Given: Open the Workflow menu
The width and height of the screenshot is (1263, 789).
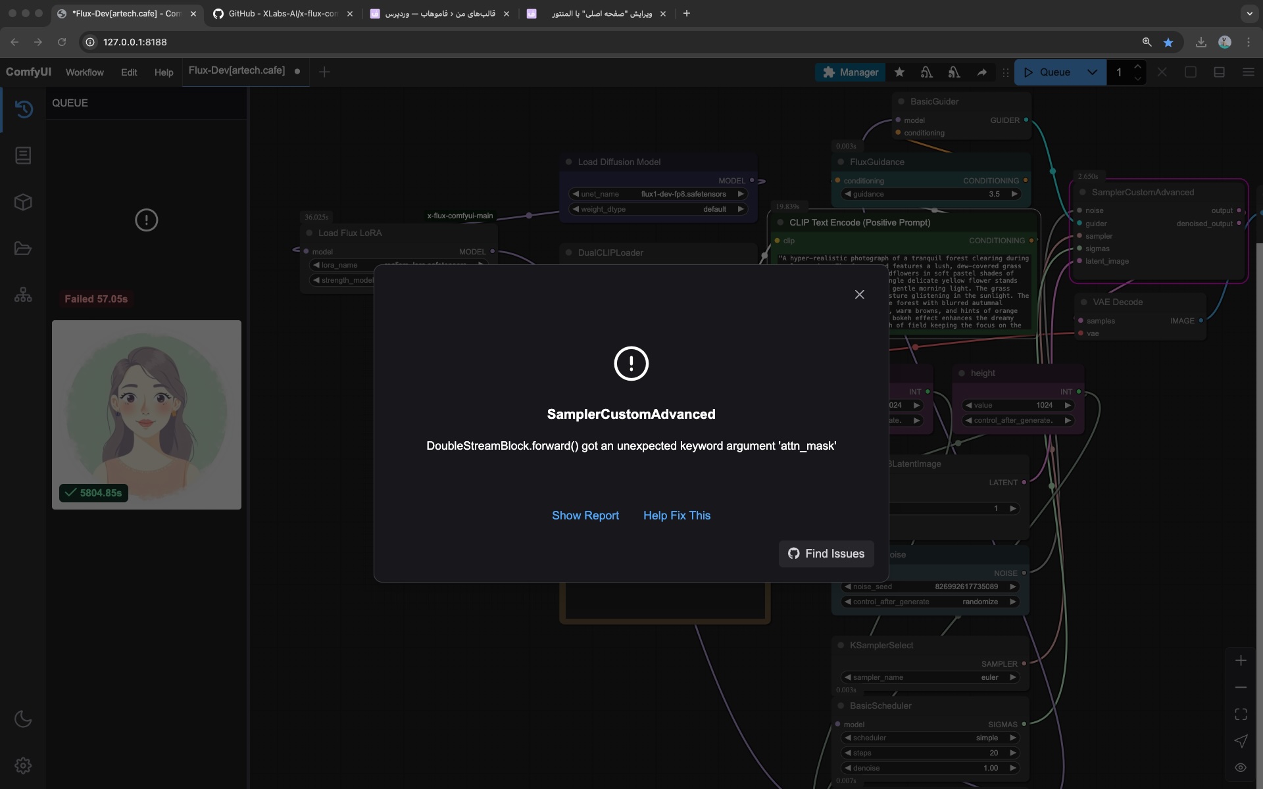Looking at the screenshot, I should tap(84, 72).
